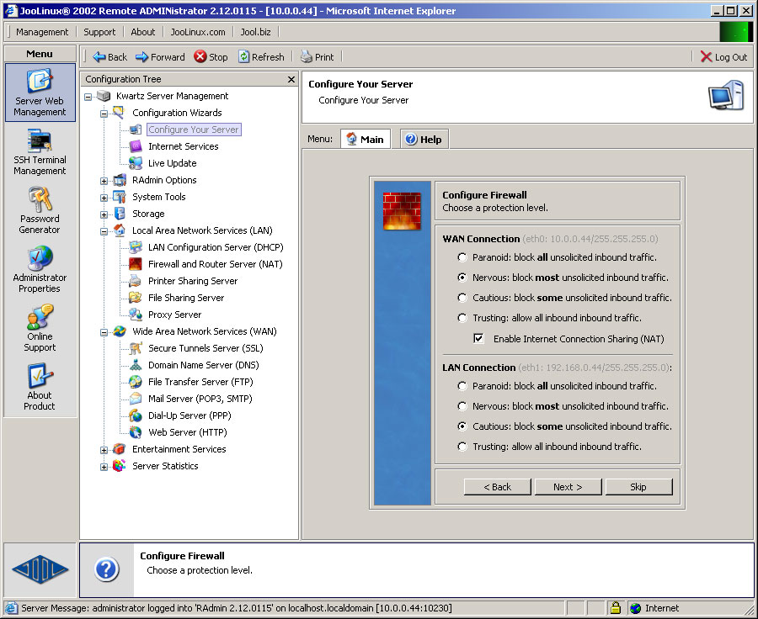The width and height of the screenshot is (758, 619).
Task: Expand the Entertainment Services node
Action: click(104, 449)
